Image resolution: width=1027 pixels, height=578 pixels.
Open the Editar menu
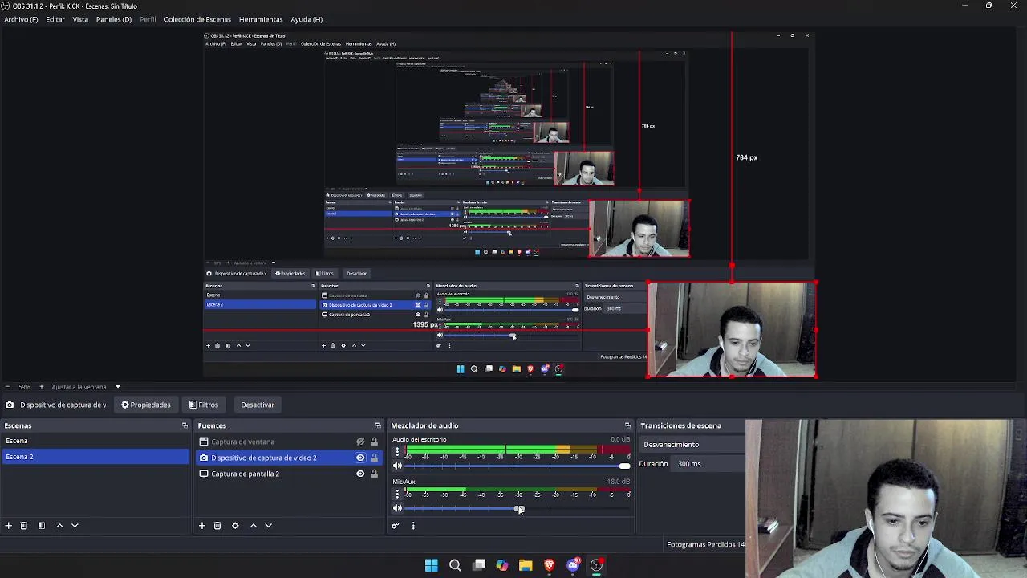pyautogui.click(x=55, y=19)
